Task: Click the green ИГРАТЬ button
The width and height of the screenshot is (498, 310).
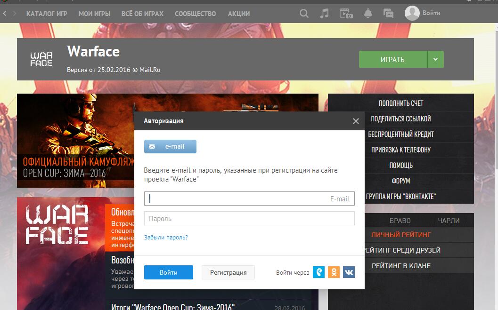Action: pyautogui.click(x=393, y=59)
